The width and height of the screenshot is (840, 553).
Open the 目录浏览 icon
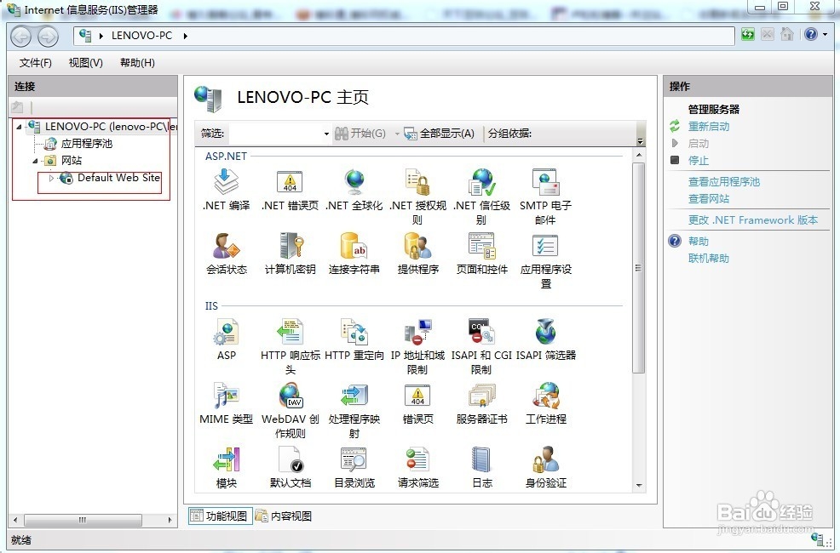tap(354, 459)
